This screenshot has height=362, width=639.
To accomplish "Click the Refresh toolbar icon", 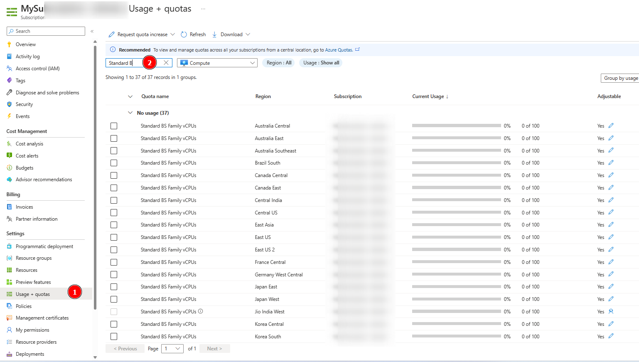I will pyautogui.click(x=184, y=34).
